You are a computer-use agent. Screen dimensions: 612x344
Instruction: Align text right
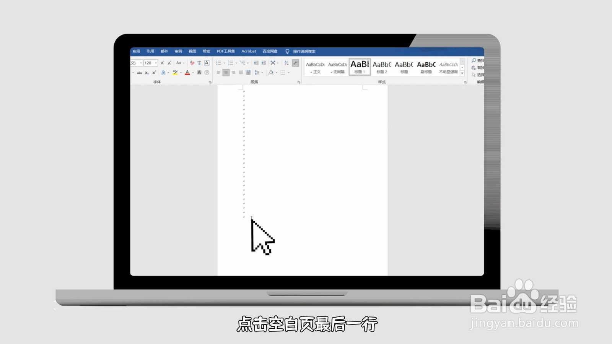[233, 73]
